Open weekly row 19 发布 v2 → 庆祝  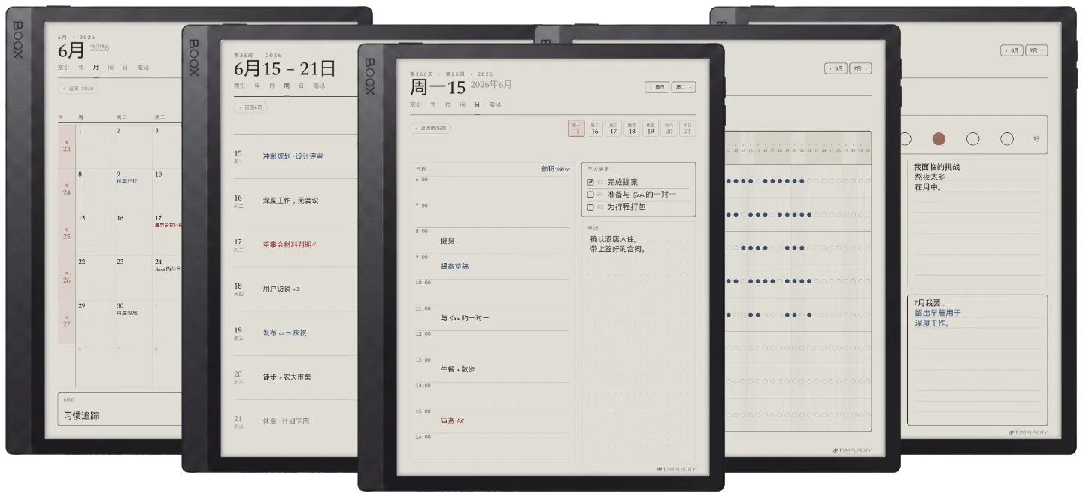click(x=294, y=332)
